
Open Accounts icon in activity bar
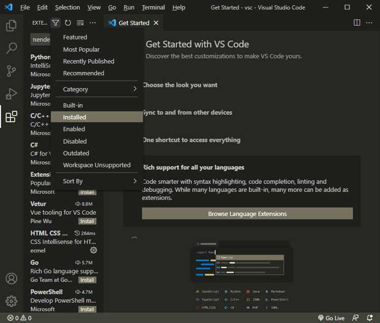(11, 279)
